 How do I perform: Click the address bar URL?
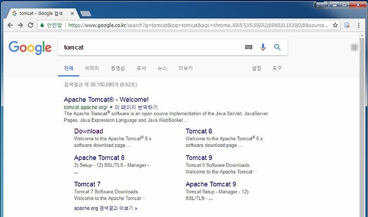(198, 25)
